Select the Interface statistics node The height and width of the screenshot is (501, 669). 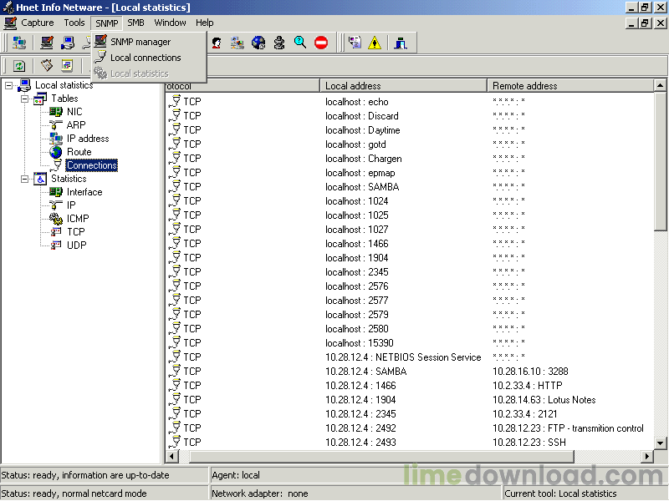pos(84,192)
